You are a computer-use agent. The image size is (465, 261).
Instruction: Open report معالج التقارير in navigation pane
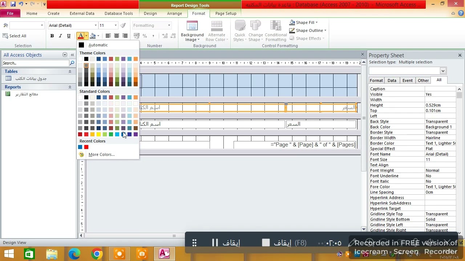pos(27,94)
